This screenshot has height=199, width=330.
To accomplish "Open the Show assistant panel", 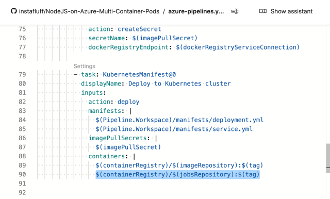I will tap(286, 11).
